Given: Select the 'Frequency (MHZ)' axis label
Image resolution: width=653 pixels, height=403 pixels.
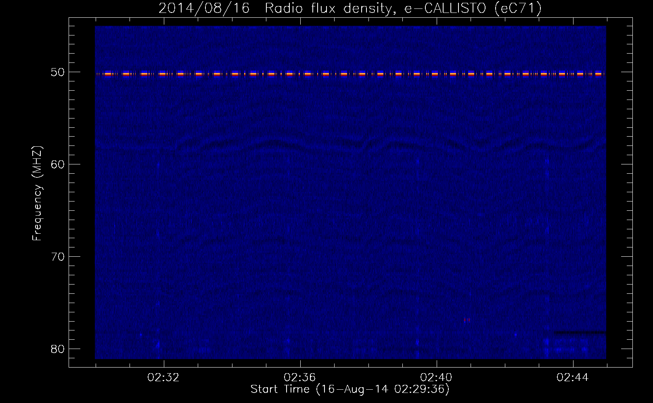Looking at the screenshot, I should click(x=37, y=193).
